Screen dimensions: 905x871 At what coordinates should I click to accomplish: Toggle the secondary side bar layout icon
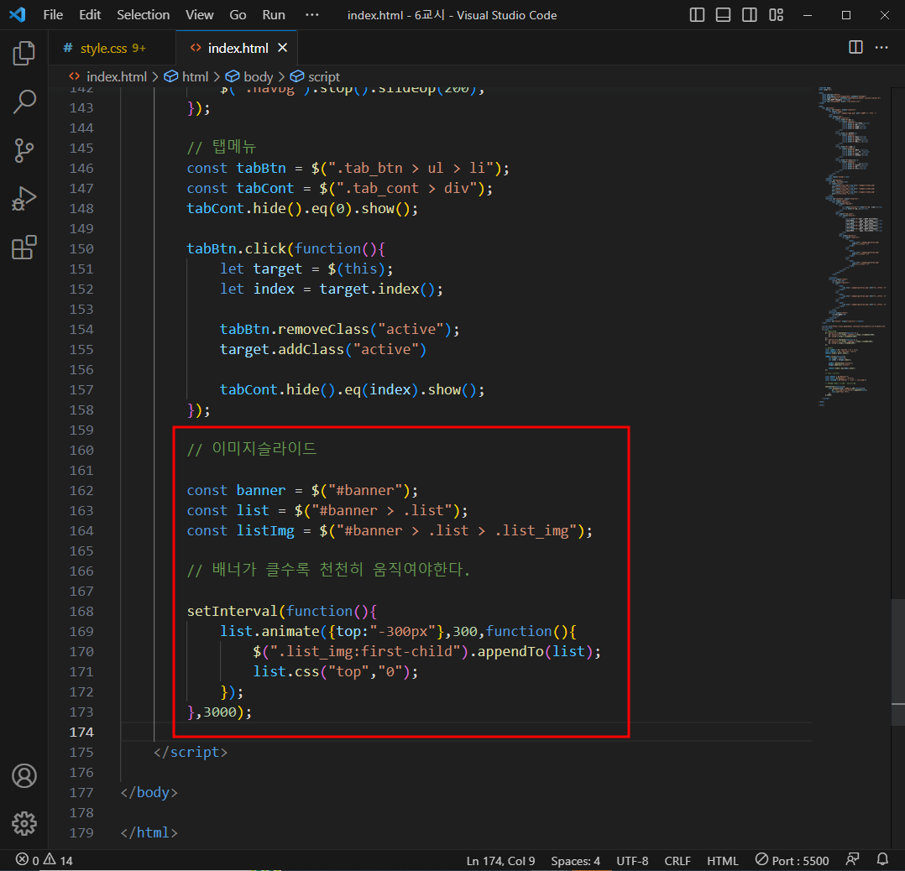750,15
